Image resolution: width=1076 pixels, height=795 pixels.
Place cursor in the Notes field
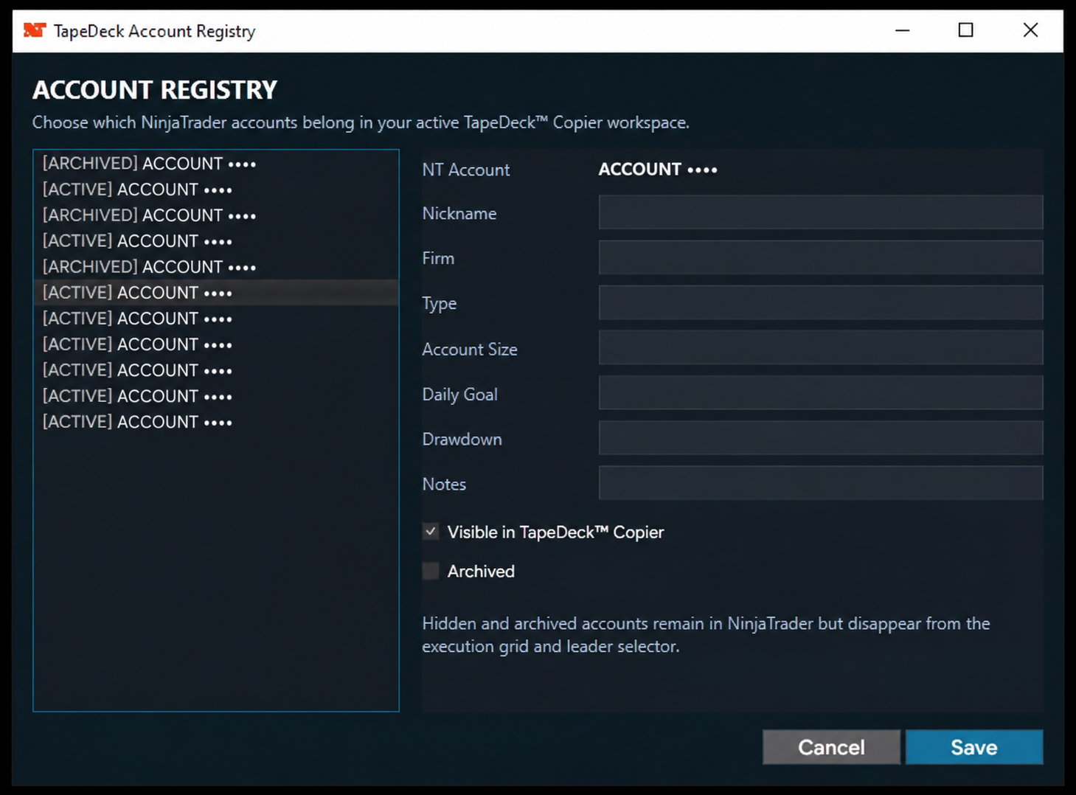[x=820, y=483]
